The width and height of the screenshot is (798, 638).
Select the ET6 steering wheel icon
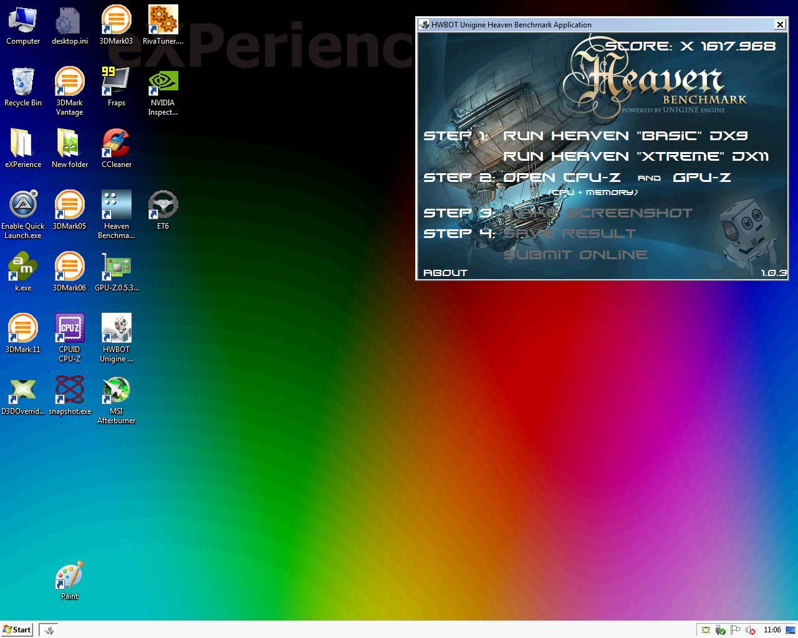coord(163,211)
